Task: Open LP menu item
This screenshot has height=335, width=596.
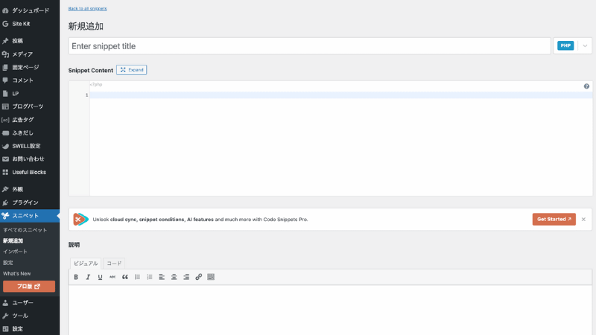Action: tap(30, 94)
